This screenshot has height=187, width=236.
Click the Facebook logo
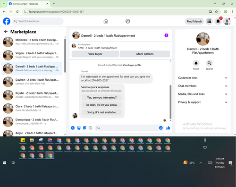pos(7,21)
